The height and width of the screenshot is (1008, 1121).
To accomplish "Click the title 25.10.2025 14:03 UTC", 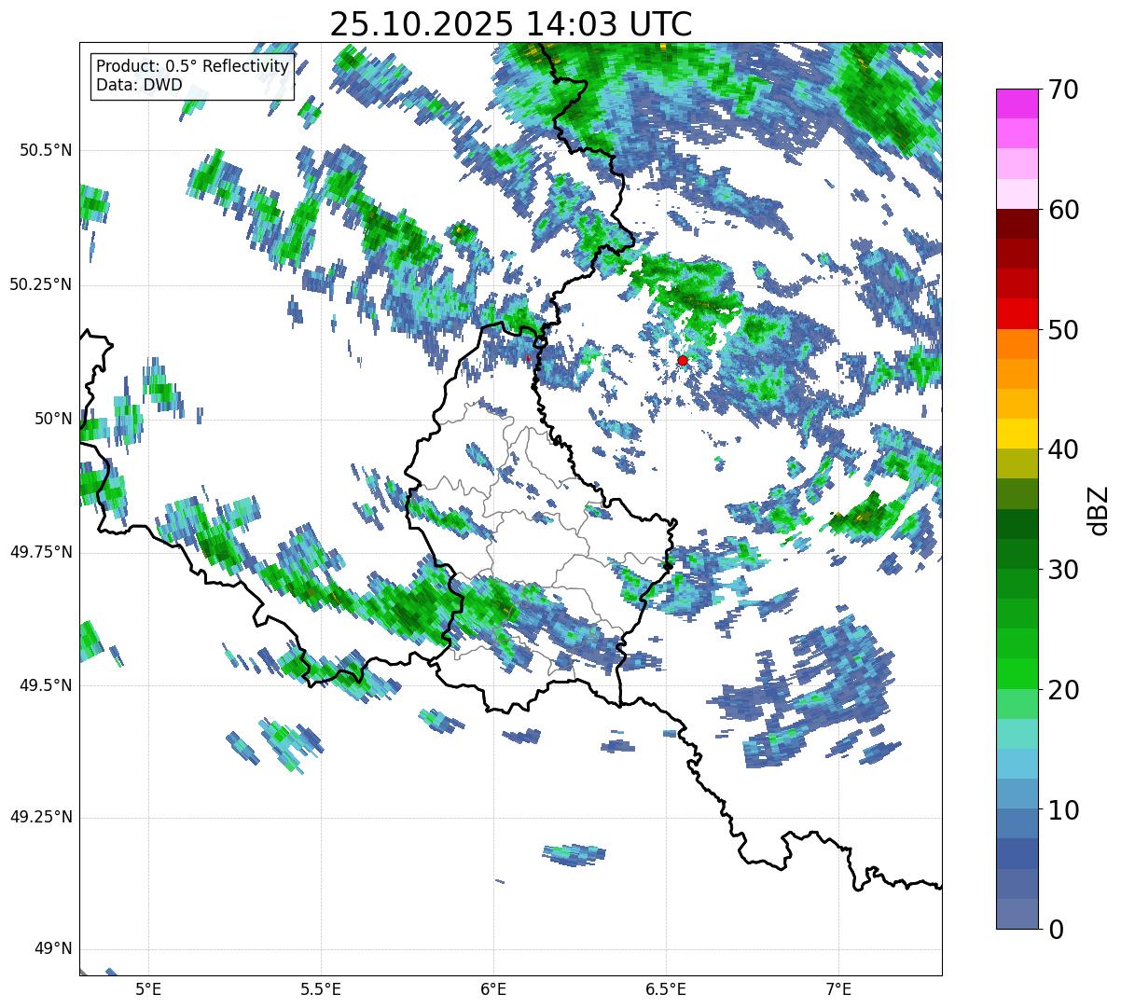I will (x=510, y=24).
